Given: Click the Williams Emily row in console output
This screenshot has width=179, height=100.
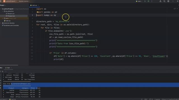Looking at the screenshot, I should point(19,77).
